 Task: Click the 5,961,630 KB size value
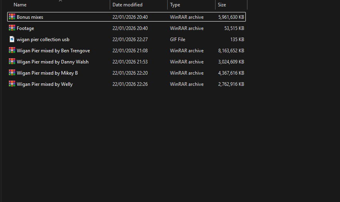click(231, 17)
